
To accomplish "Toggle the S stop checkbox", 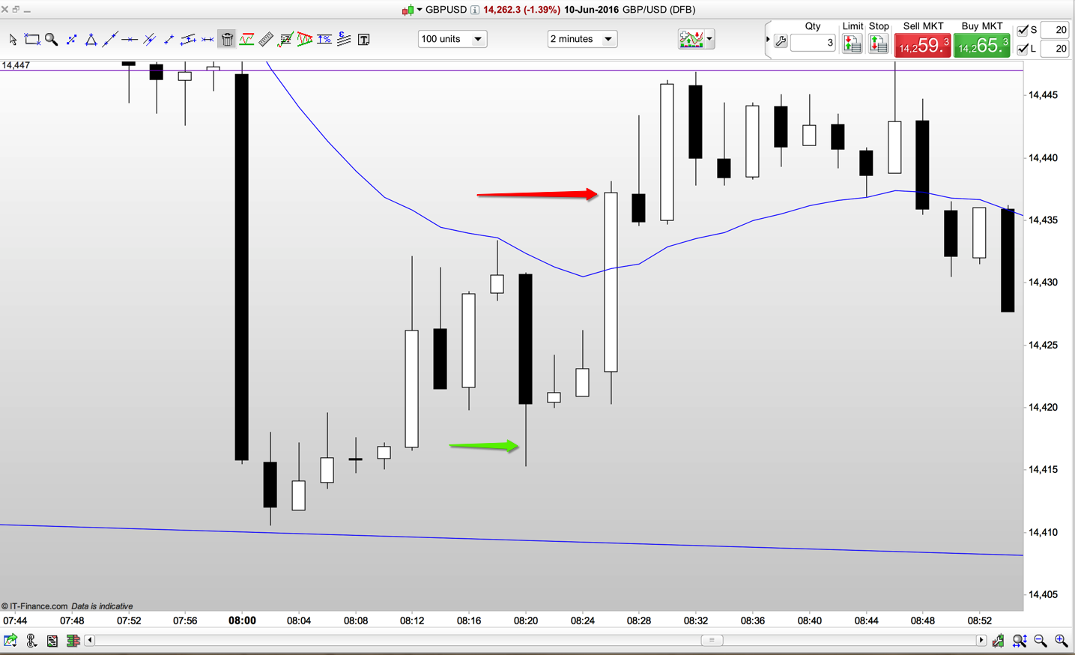I will tap(1023, 30).
